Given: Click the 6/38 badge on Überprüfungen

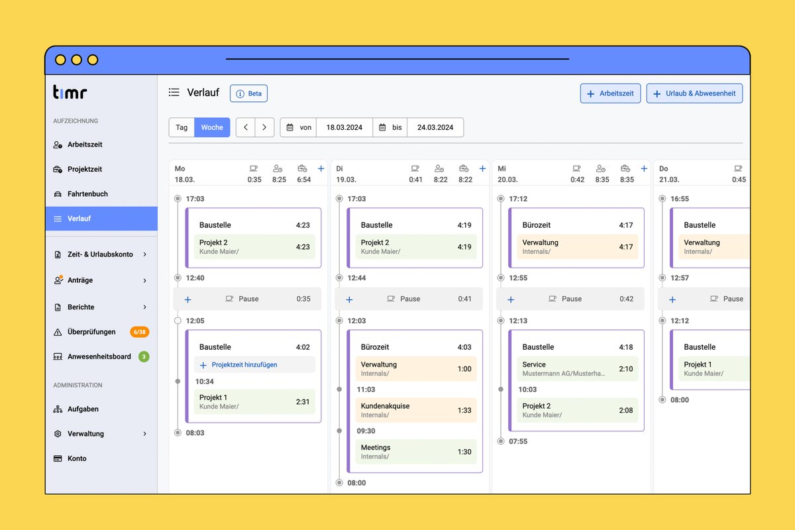Looking at the screenshot, I should (x=139, y=332).
